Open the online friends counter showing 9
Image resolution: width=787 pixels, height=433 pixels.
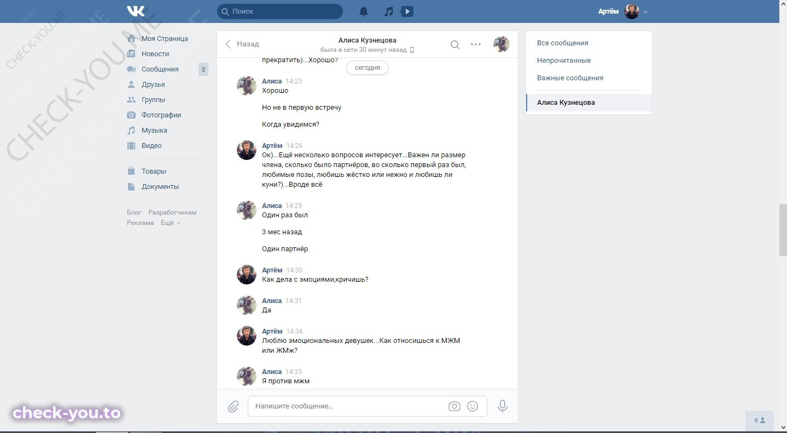(760, 420)
